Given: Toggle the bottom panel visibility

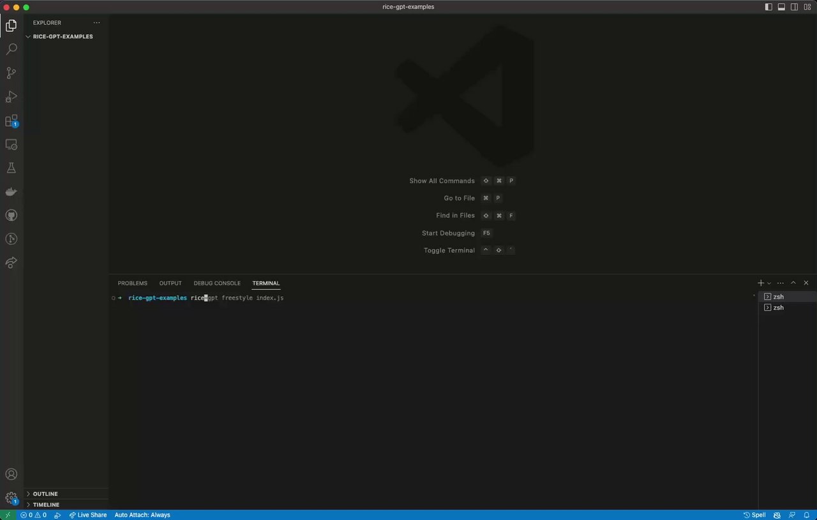Looking at the screenshot, I should (781, 7).
